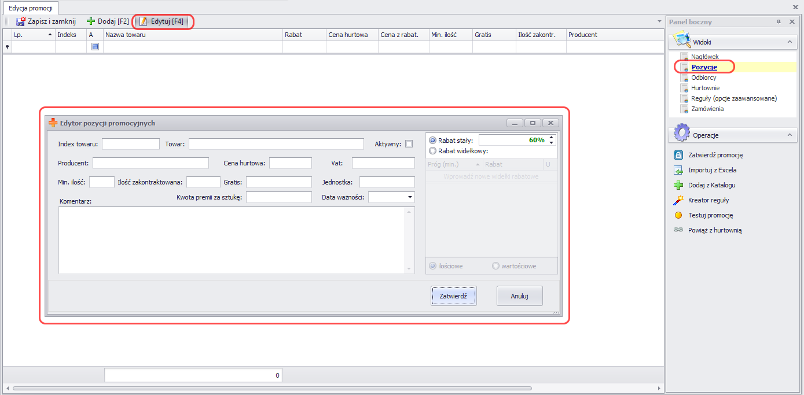Click the Zapisz i zamknij save icon
This screenshot has width=804, height=395.
pyautogui.click(x=21, y=21)
